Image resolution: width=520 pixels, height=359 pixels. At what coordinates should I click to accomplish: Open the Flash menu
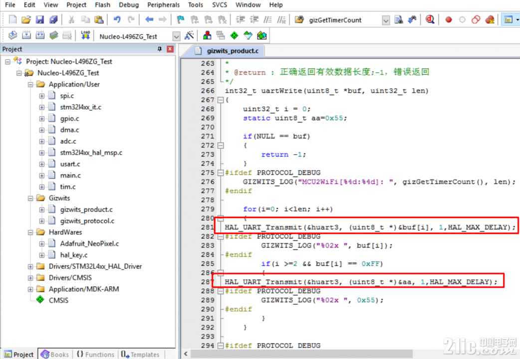[102, 5]
